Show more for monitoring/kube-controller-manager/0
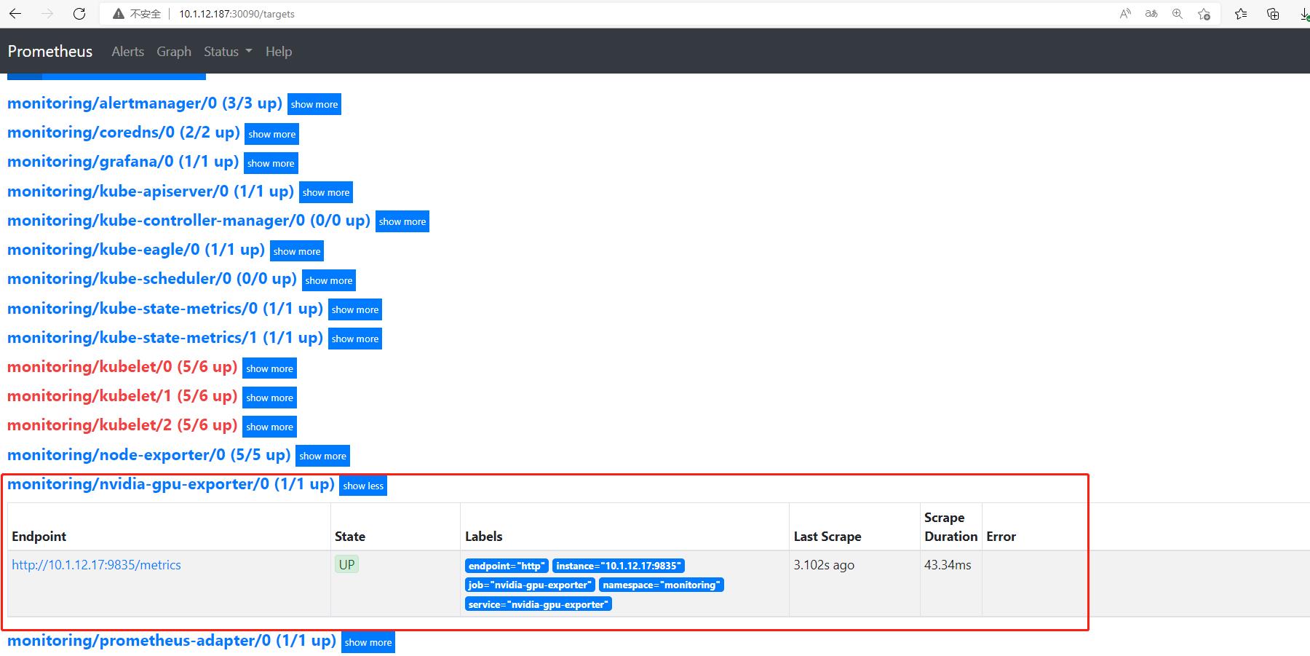 pos(402,221)
